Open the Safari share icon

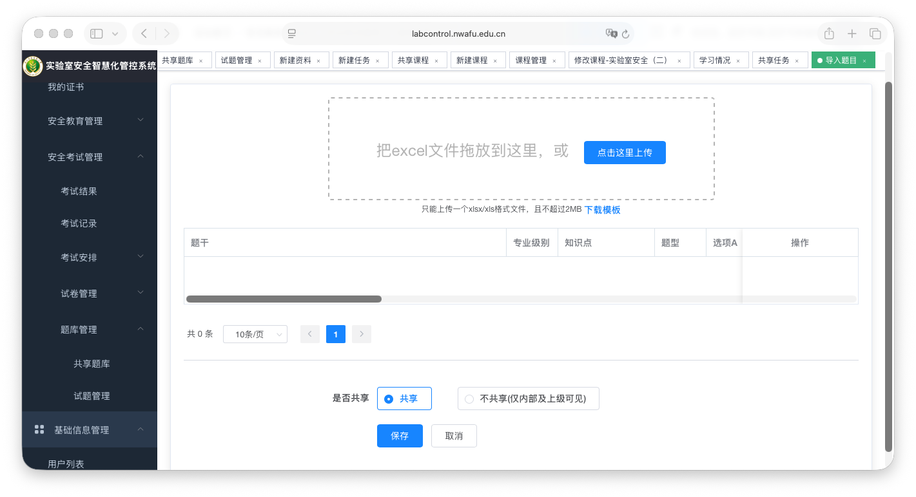point(830,33)
